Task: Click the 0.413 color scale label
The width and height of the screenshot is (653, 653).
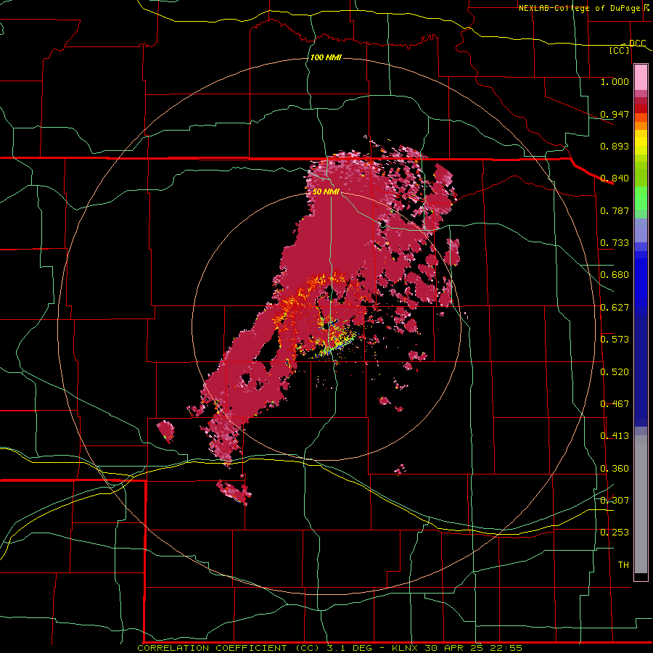Action: tap(615, 436)
